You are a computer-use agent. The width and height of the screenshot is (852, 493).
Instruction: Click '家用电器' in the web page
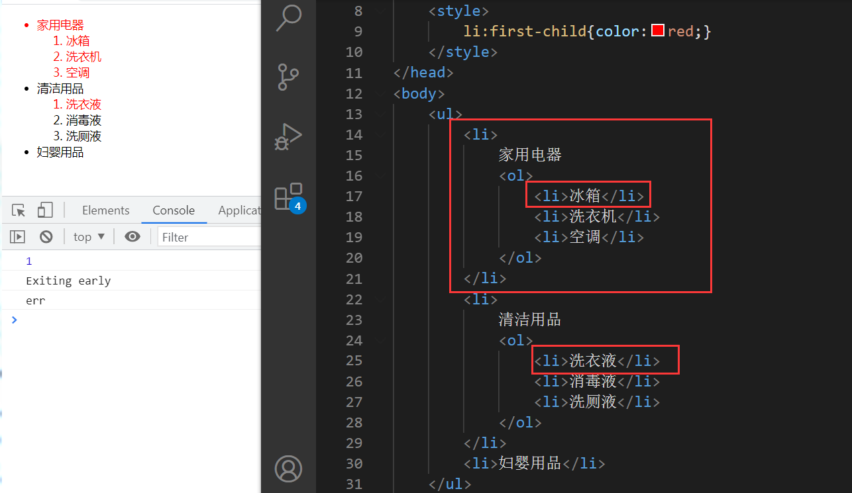(x=60, y=25)
